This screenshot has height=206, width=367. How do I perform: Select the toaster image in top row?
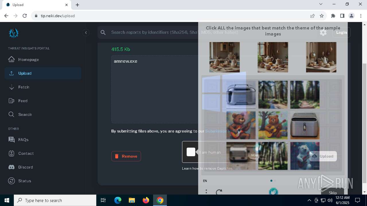point(241,95)
